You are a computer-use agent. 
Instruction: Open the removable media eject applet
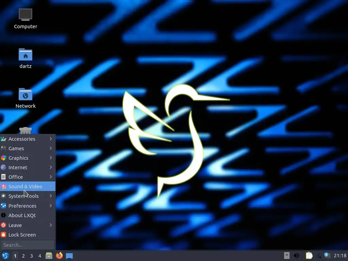click(286, 256)
